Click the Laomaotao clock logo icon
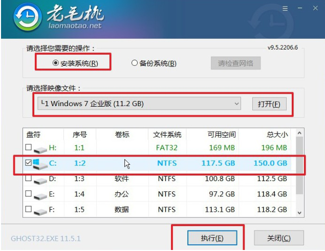This screenshot has width=325, height=251. coord(27,17)
